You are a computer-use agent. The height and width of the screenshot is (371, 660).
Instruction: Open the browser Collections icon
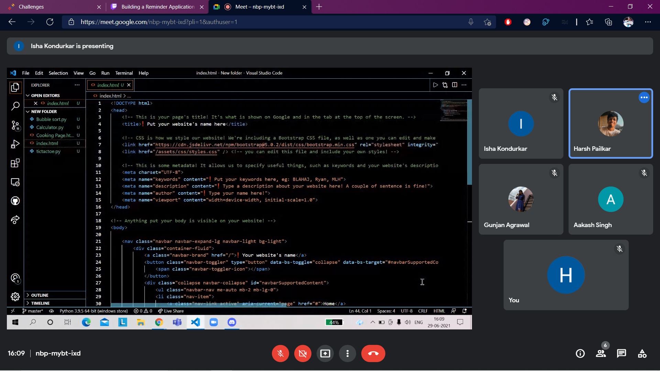tap(608, 22)
